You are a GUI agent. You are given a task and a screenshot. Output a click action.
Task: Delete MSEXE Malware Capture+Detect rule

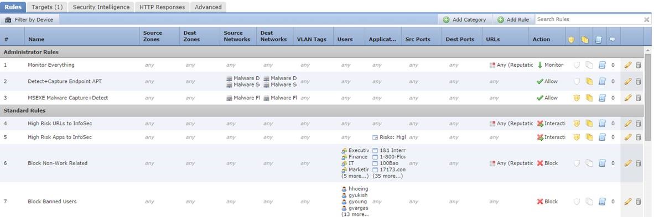coord(638,98)
